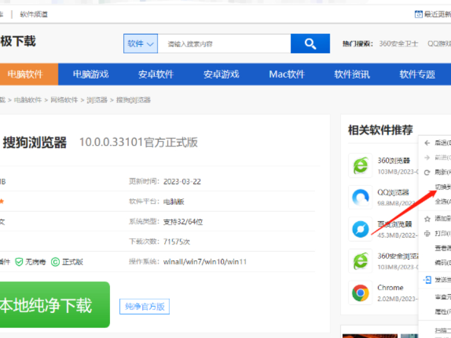Click breadcrumb 搜狗浏览器
This screenshot has height=338, width=451.
tap(133, 100)
